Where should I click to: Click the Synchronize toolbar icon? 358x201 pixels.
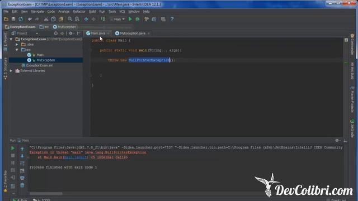pyautogui.click(x=21, y=19)
